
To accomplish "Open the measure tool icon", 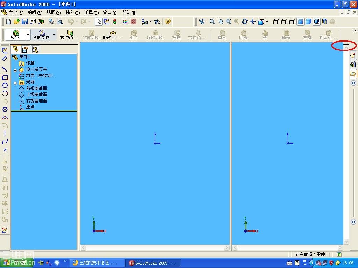I will click(144, 22).
